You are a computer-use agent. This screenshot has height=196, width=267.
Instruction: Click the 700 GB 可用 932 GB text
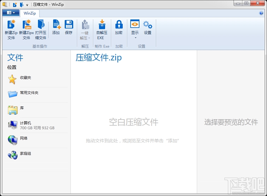click(x=37, y=128)
